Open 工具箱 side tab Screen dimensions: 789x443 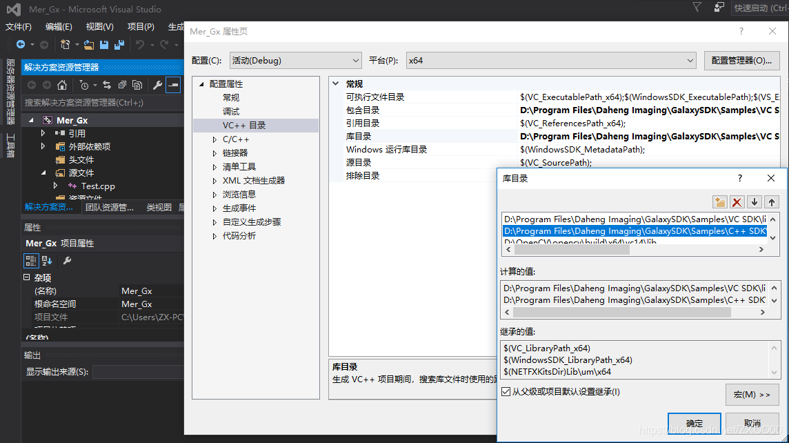10,146
